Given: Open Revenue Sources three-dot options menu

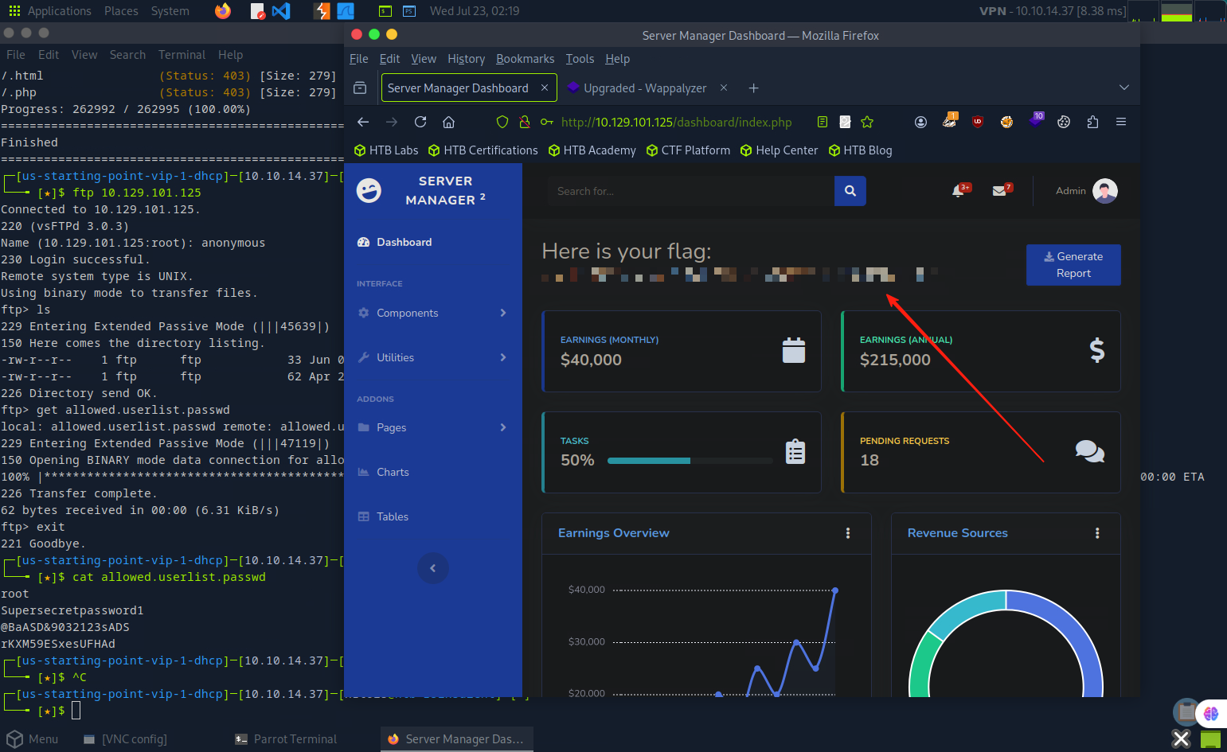Looking at the screenshot, I should (1097, 533).
